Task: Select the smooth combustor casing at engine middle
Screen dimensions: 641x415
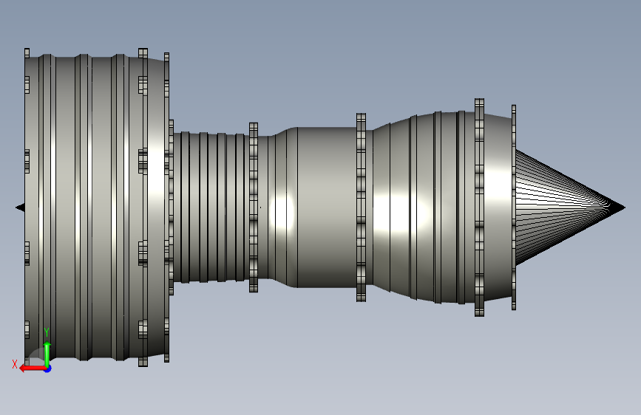Action: tap(312, 207)
